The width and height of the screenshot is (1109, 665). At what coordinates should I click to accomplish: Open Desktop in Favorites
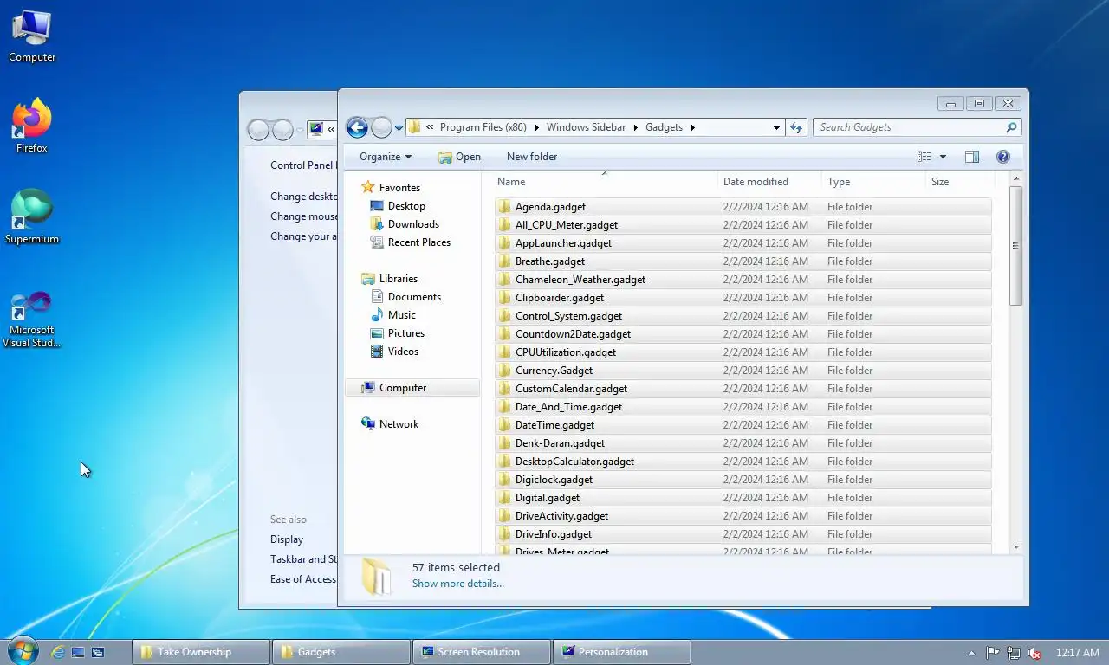[406, 206]
